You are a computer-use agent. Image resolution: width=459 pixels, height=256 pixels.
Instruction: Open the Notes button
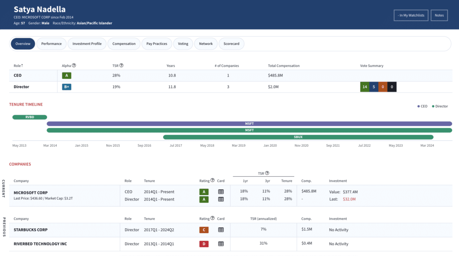click(439, 15)
